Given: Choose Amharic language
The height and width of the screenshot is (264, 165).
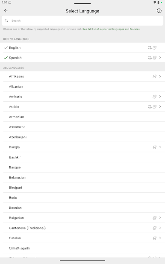Looking at the screenshot, I should pos(82,97).
